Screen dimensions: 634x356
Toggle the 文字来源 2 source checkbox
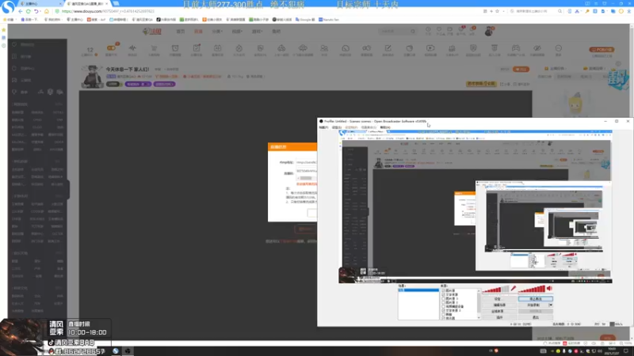pyautogui.click(x=443, y=310)
